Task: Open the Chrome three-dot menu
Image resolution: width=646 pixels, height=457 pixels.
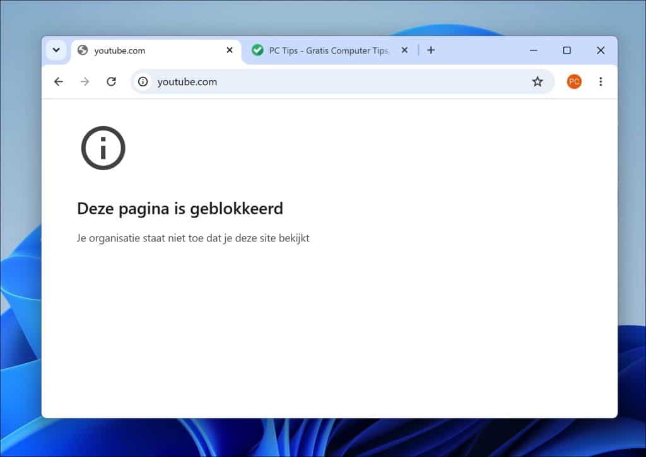Action: click(601, 81)
